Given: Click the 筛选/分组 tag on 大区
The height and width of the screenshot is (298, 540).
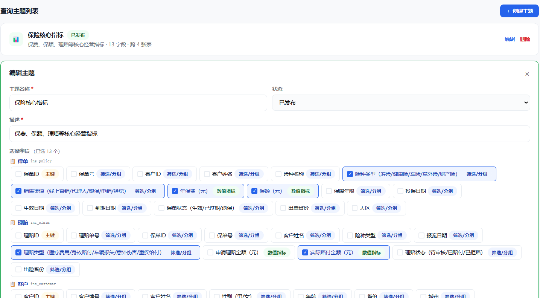Looking at the screenshot, I should [x=386, y=208].
